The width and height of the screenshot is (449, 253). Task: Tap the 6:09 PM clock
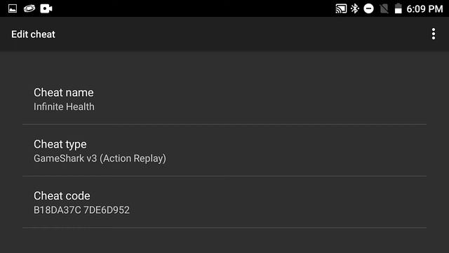click(424, 9)
